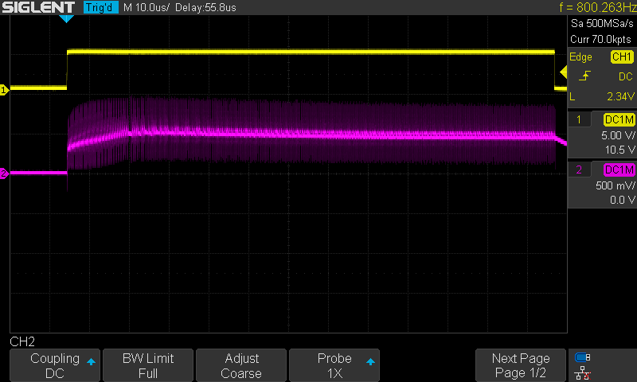Click the 10.5 V channel 1 offset

coord(620,150)
